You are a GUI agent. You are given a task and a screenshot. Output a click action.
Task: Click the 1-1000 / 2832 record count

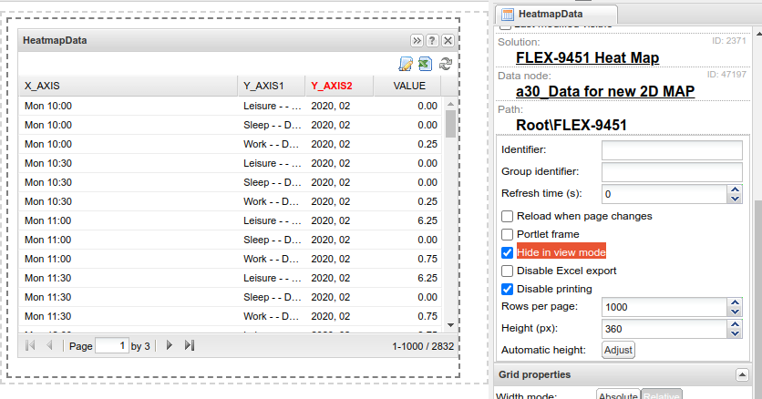click(x=423, y=346)
